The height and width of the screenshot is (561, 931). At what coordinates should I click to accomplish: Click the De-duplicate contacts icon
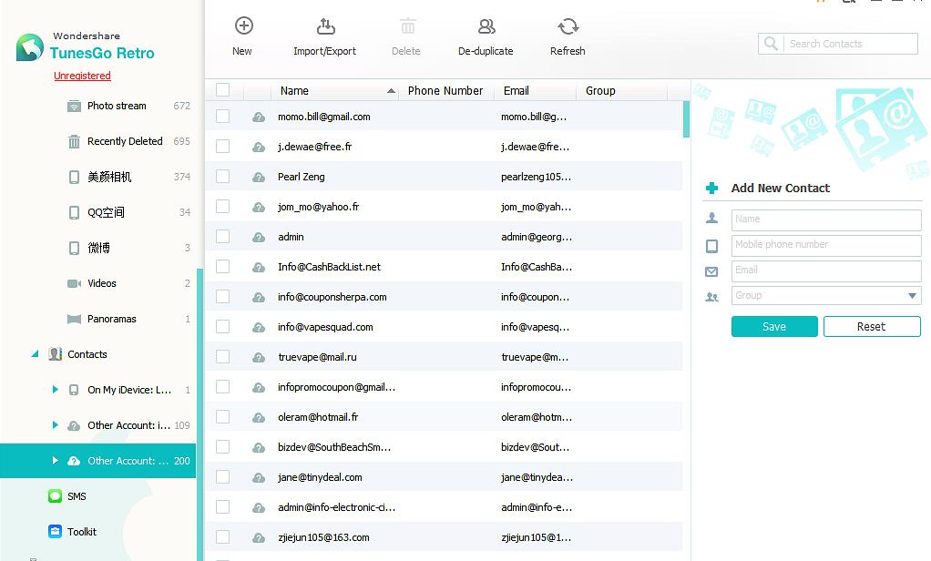(x=486, y=27)
